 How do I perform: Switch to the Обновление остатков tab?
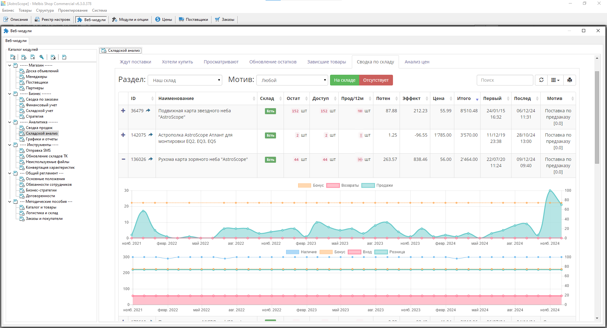(273, 62)
